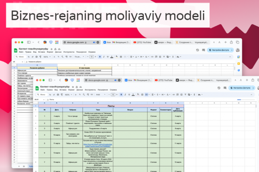The height and width of the screenshot is (172, 259).
Task: Open the comments panel icon in the front window
Action: coord(225,88)
